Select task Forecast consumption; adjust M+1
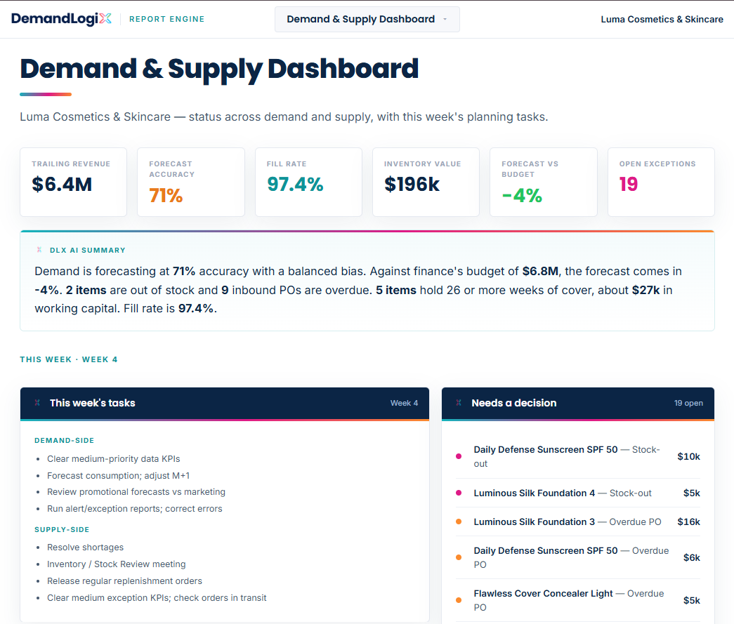This screenshot has width=734, height=624. click(119, 476)
